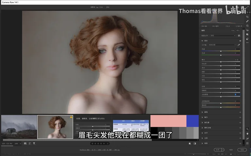The height and width of the screenshot is (156, 251).
Task: Click the single view mode icon
Action: [190, 144]
